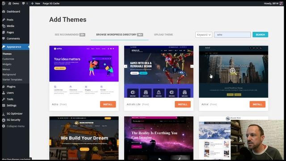286x161 pixels.
Task: Click the Plugins plug icon
Action: pos(4,86)
